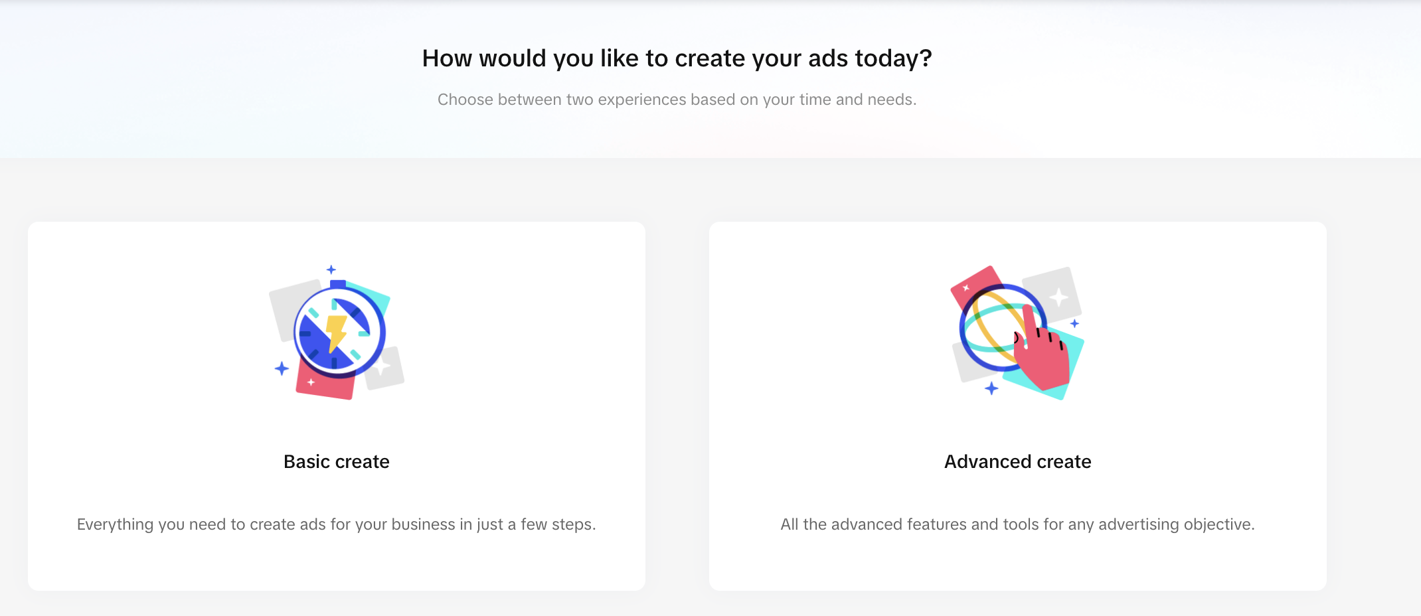Image resolution: width=1421 pixels, height=616 pixels.
Task: Click the Basic create stopwatch illustration
Action: point(339,332)
